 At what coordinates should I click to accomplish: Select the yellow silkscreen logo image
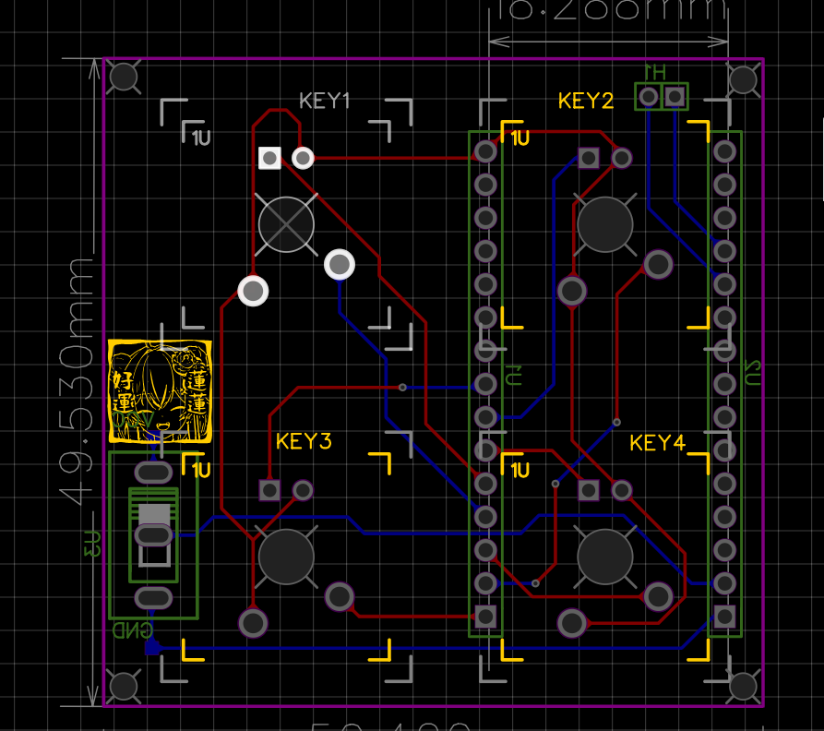tap(161, 392)
